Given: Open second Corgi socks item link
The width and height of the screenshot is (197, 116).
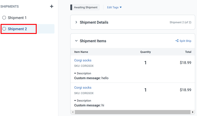Looking at the screenshot, I should point(83,88).
